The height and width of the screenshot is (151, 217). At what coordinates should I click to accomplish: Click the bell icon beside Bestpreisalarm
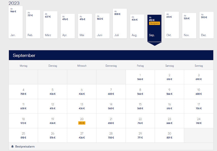[x=12, y=147]
